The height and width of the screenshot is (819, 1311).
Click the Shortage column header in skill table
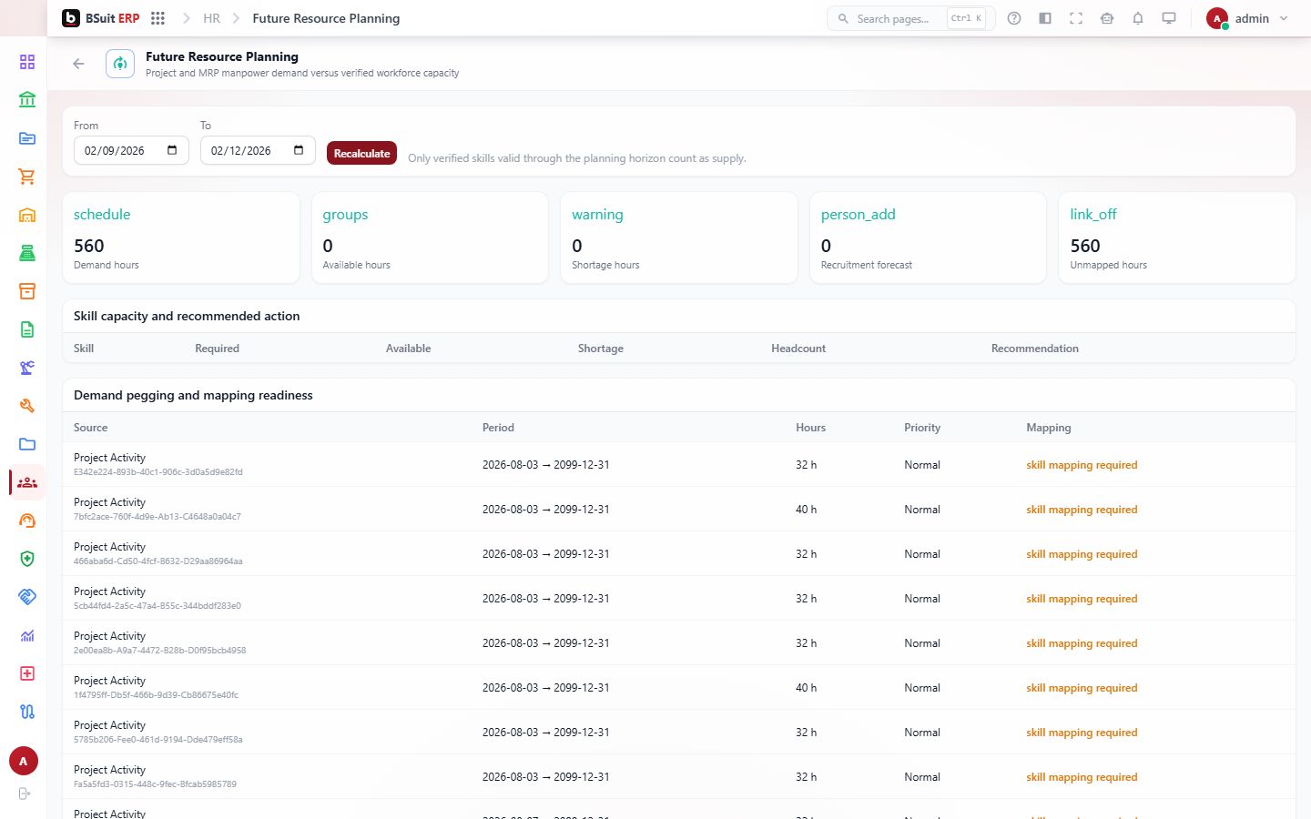(x=601, y=349)
